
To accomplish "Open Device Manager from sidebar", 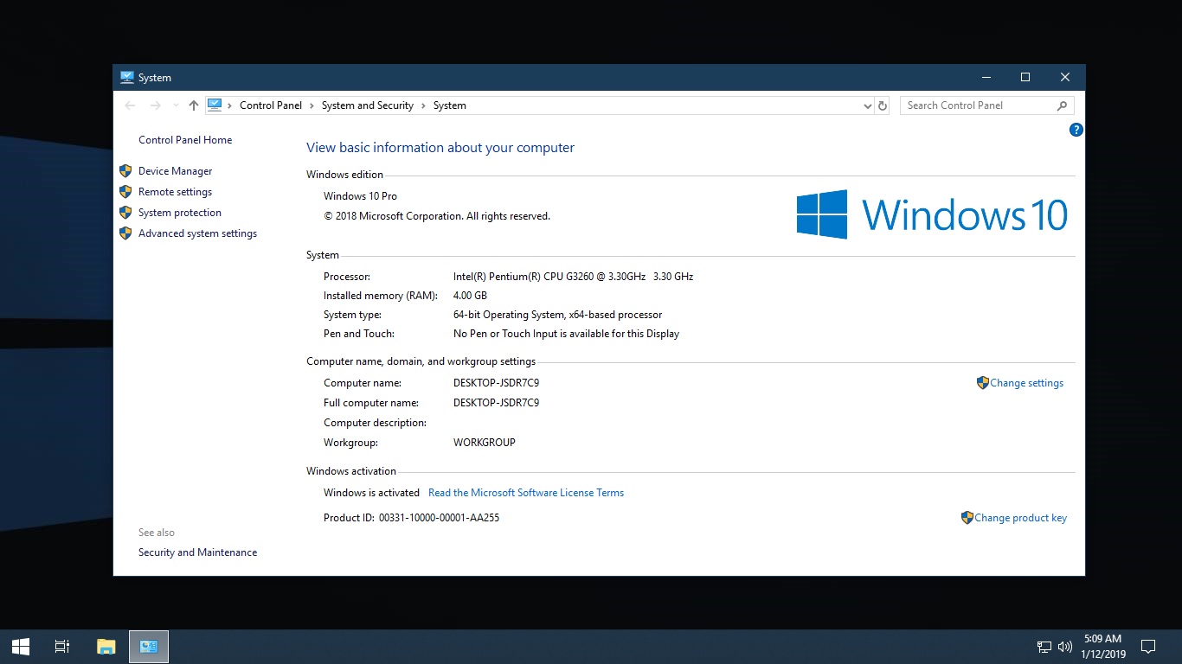I will (x=175, y=171).
